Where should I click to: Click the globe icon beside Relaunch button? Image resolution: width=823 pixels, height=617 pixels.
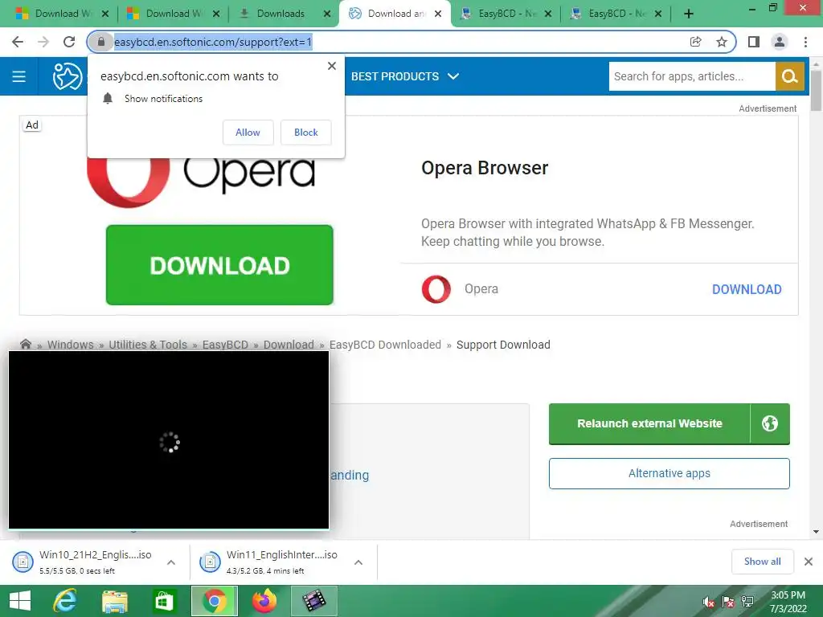click(x=769, y=423)
